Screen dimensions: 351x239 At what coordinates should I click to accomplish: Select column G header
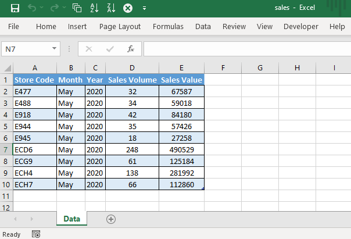coord(260,67)
